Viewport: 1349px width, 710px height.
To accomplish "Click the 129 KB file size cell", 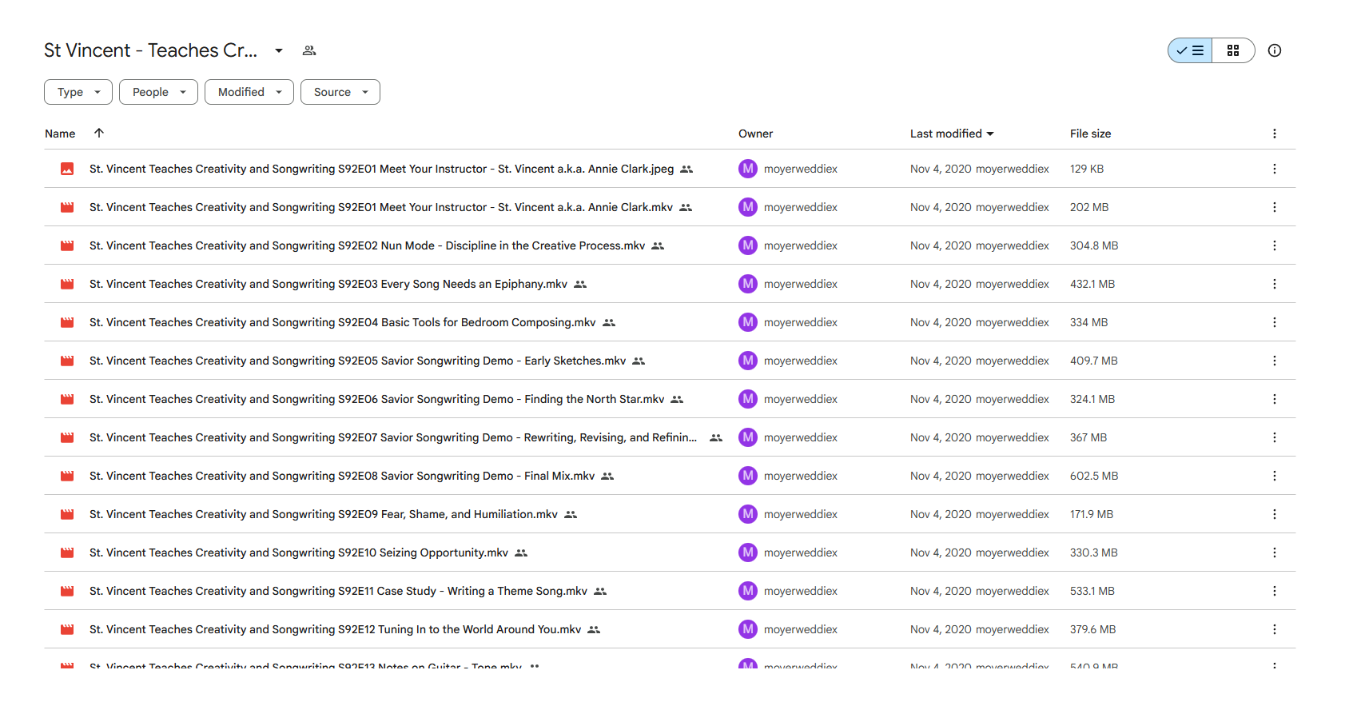I will coord(1087,169).
